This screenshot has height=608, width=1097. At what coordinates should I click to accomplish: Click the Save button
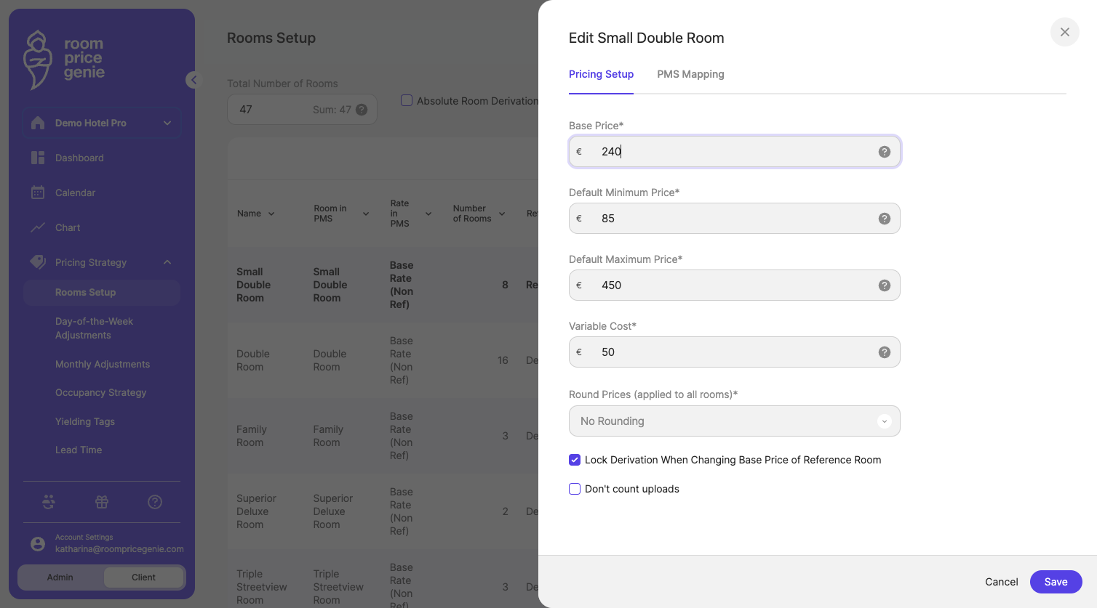click(x=1056, y=582)
